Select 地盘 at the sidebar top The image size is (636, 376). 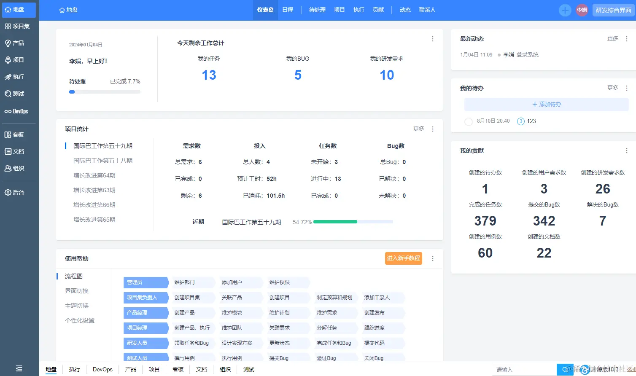[19, 9]
